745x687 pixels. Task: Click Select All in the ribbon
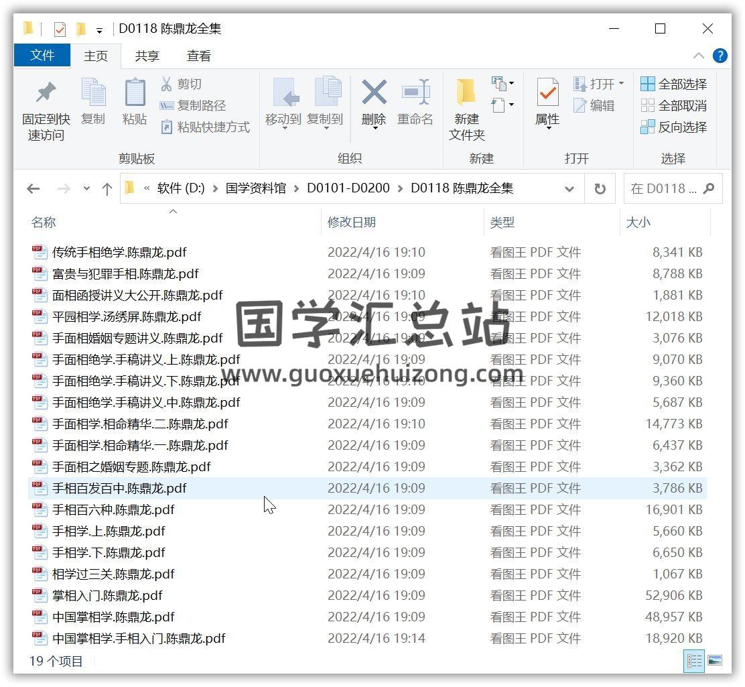click(674, 84)
